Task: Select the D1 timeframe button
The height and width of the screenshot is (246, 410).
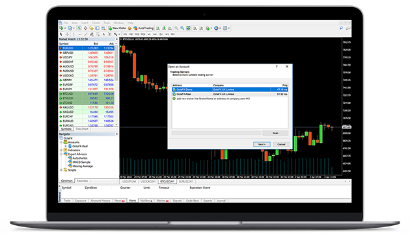Action: 161,34
